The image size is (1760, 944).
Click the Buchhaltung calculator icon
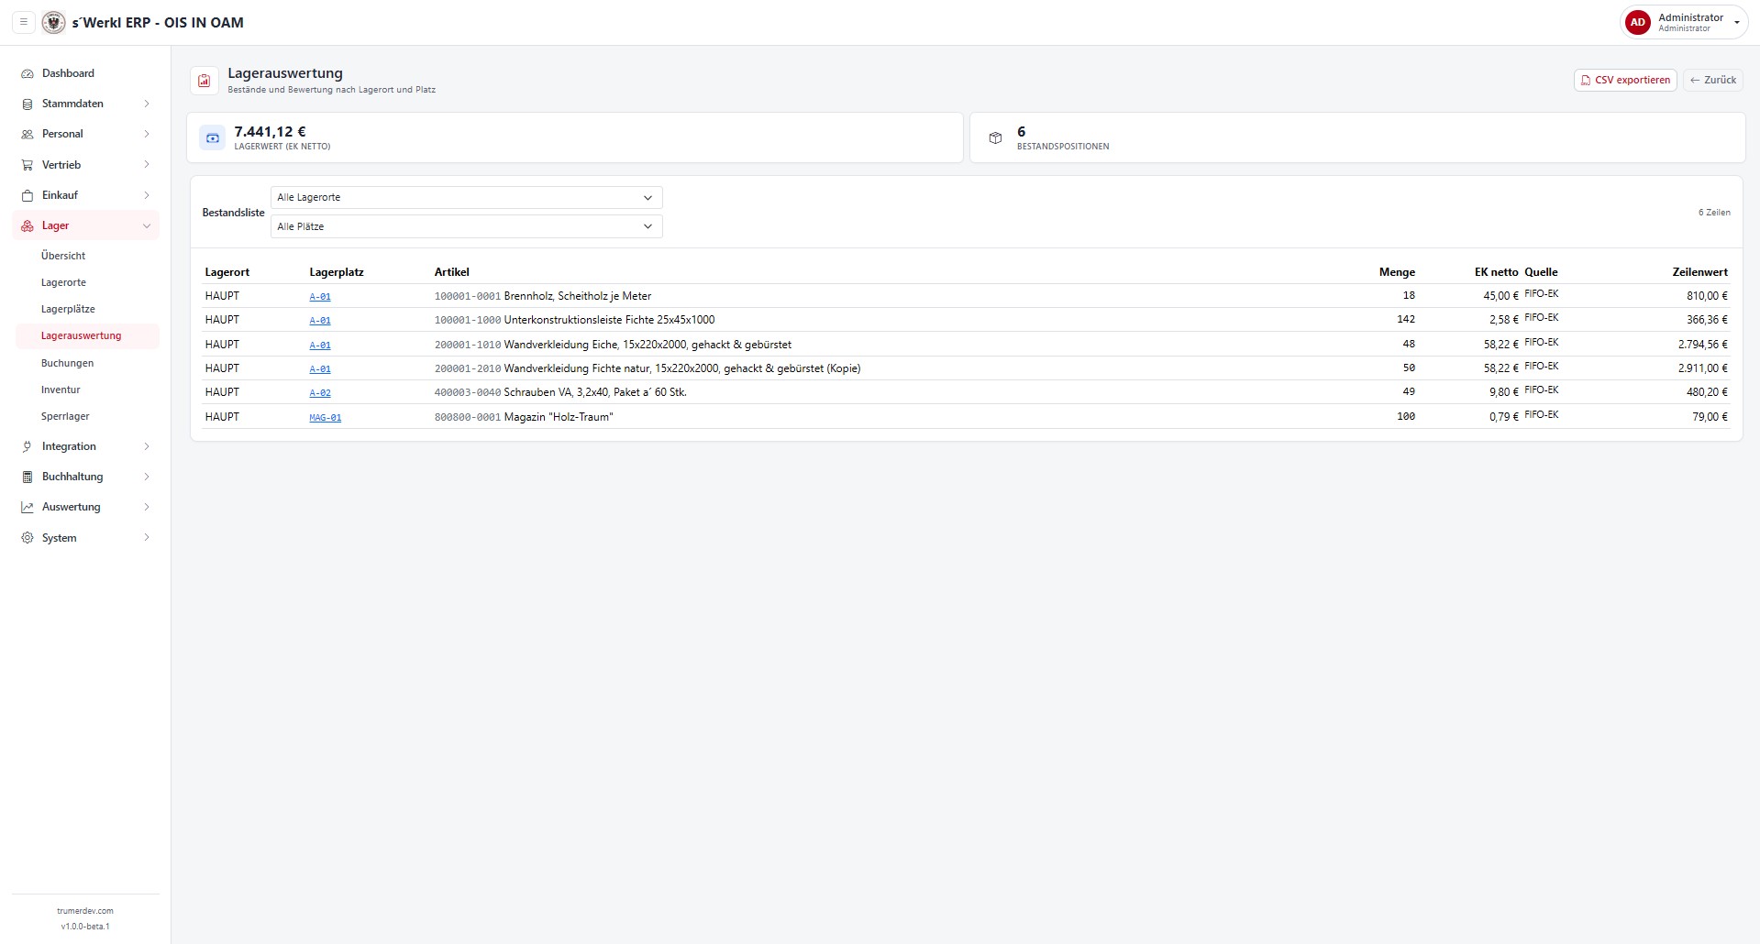click(28, 477)
